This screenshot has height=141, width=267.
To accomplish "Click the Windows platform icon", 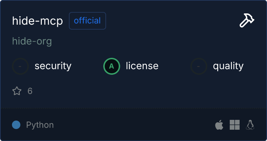I will pos(235,125).
